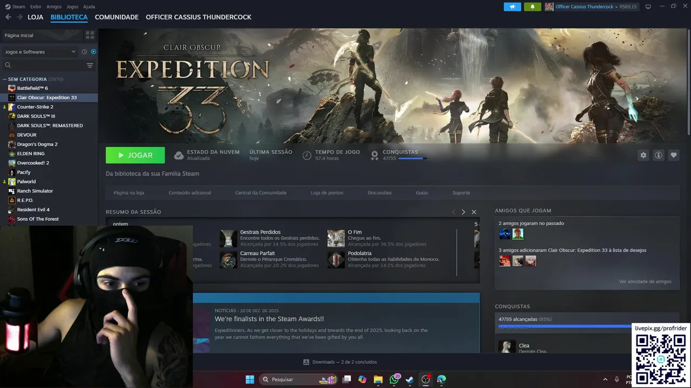Open the Suporte link
The width and height of the screenshot is (691, 388).
click(x=461, y=192)
